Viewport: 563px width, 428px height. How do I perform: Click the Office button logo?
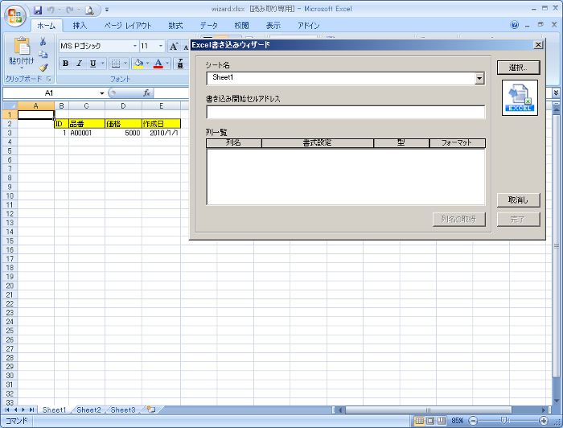[x=15, y=16]
